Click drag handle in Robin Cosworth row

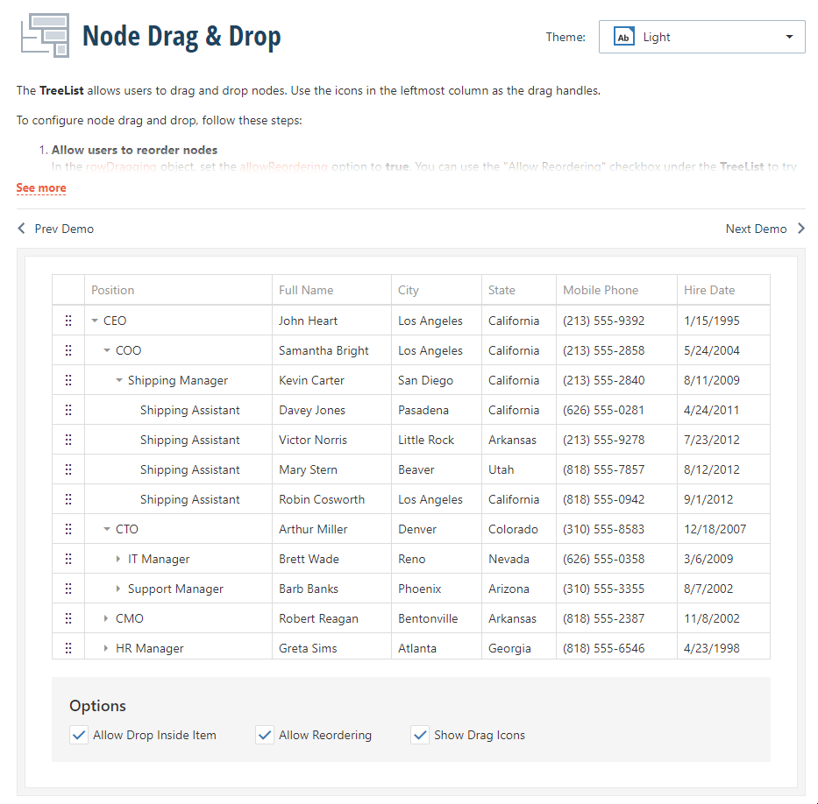click(x=68, y=499)
